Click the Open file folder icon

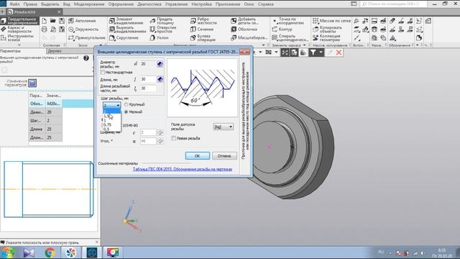click(52, 21)
